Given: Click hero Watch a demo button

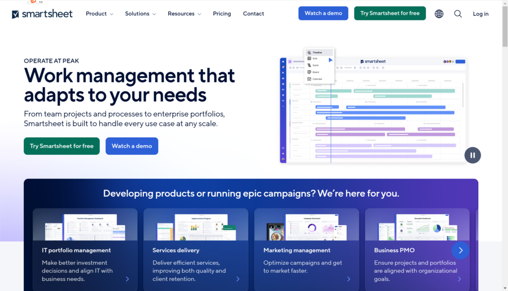Looking at the screenshot, I should tap(132, 146).
